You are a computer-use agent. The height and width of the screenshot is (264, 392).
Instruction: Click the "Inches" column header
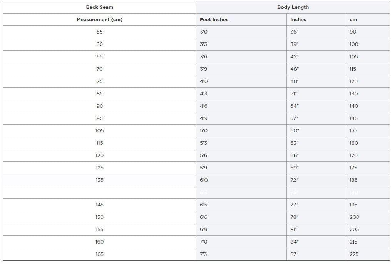tap(298, 20)
